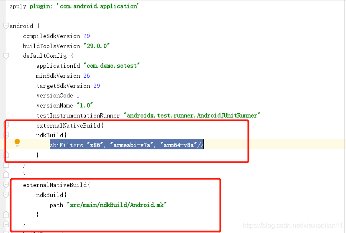This screenshot has width=346, height=233.
Task: Click the highlighted abiFilters keyword
Action: (x=67, y=145)
